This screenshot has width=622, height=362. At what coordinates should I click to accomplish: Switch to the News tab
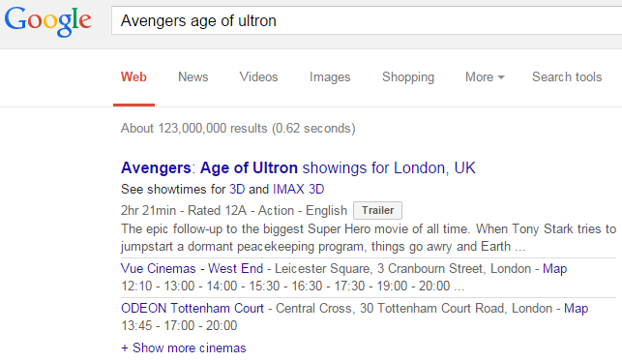click(193, 77)
